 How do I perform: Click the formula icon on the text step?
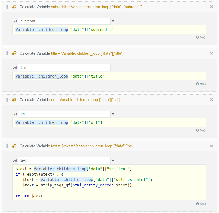pyautogui.click(x=14, y=146)
